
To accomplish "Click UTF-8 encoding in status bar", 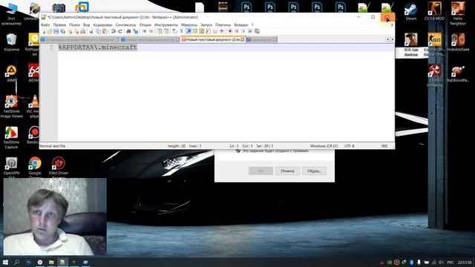I will [x=350, y=146].
